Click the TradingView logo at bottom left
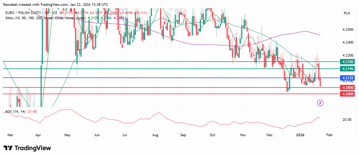The height and width of the screenshot is (157, 359). 27,148
